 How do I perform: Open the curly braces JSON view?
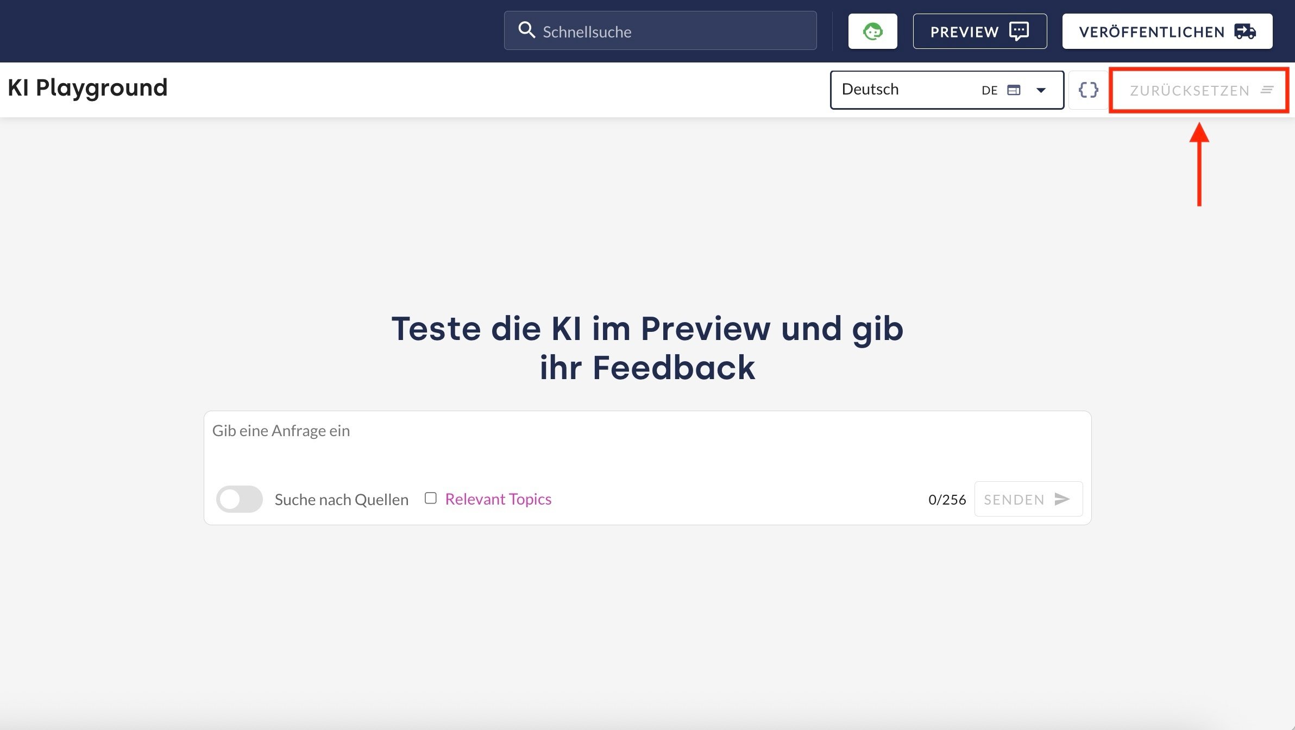pyautogui.click(x=1088, y=90)
